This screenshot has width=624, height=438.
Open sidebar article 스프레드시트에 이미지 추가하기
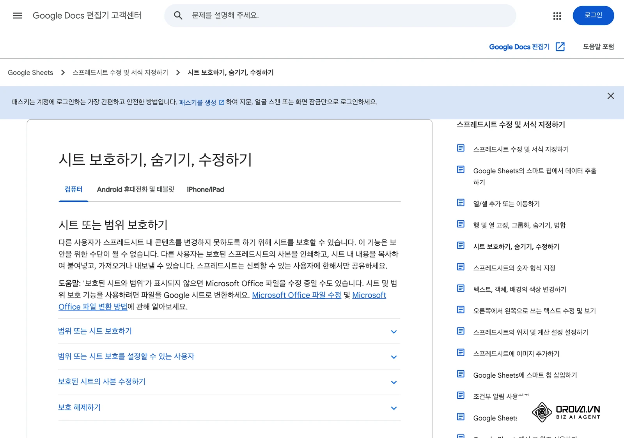tap(516, 354)
